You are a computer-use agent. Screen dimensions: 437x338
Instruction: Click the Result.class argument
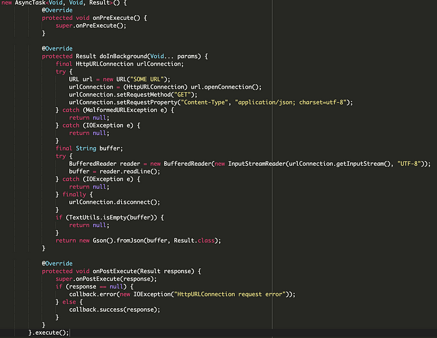pos(194,241)
